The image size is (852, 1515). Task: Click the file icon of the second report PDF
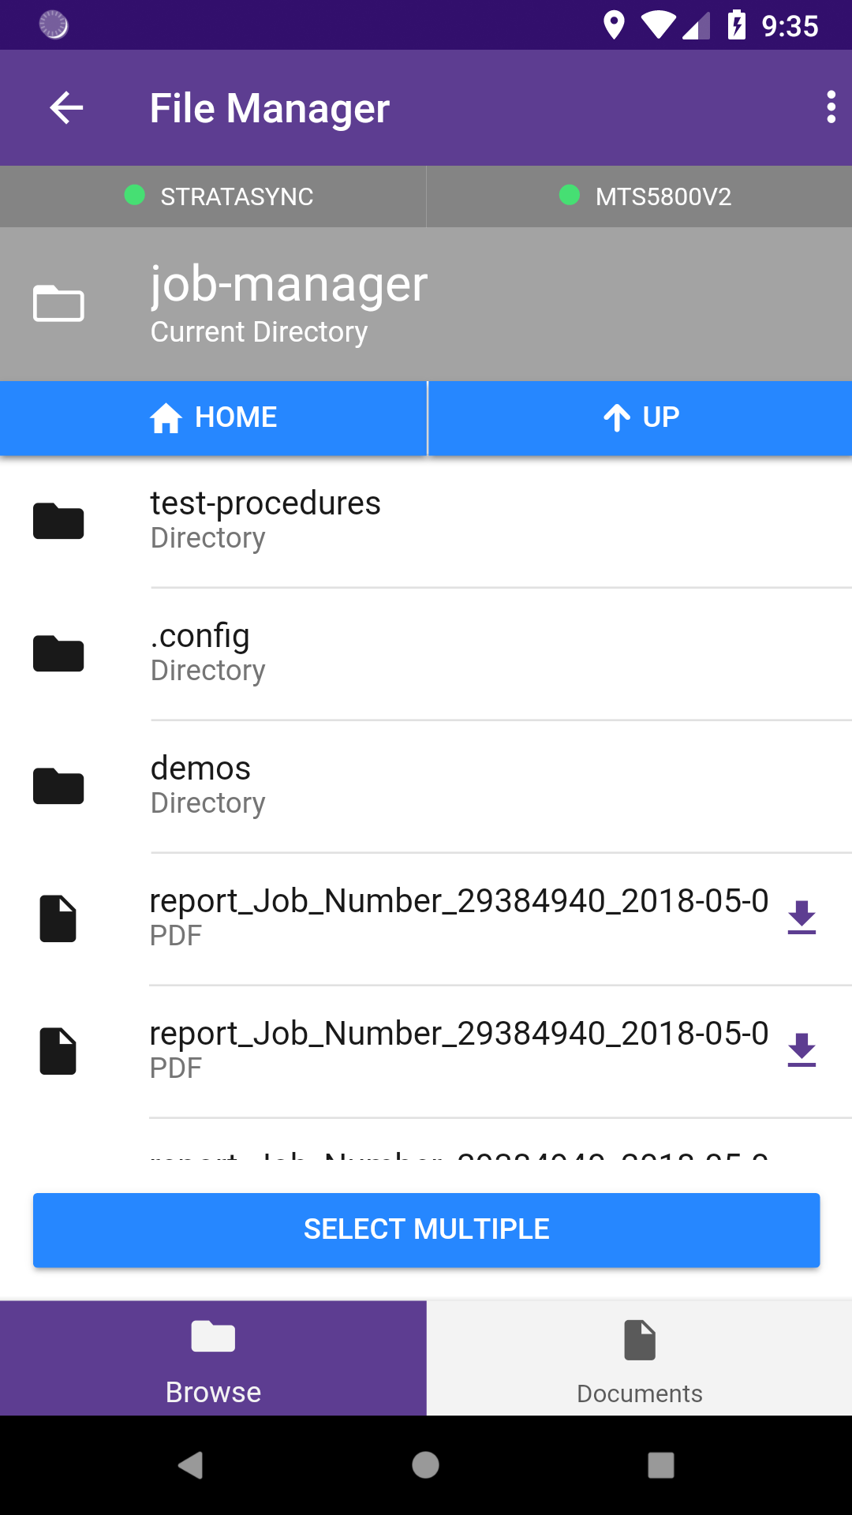coord(58,1051)
